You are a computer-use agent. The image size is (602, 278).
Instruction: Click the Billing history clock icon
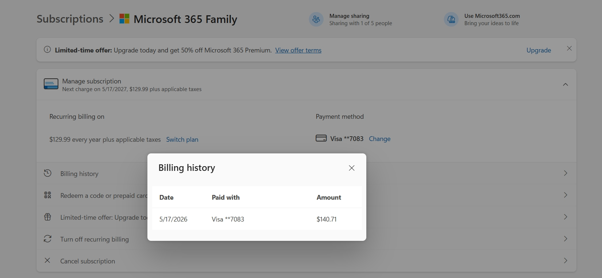[48, 173]
